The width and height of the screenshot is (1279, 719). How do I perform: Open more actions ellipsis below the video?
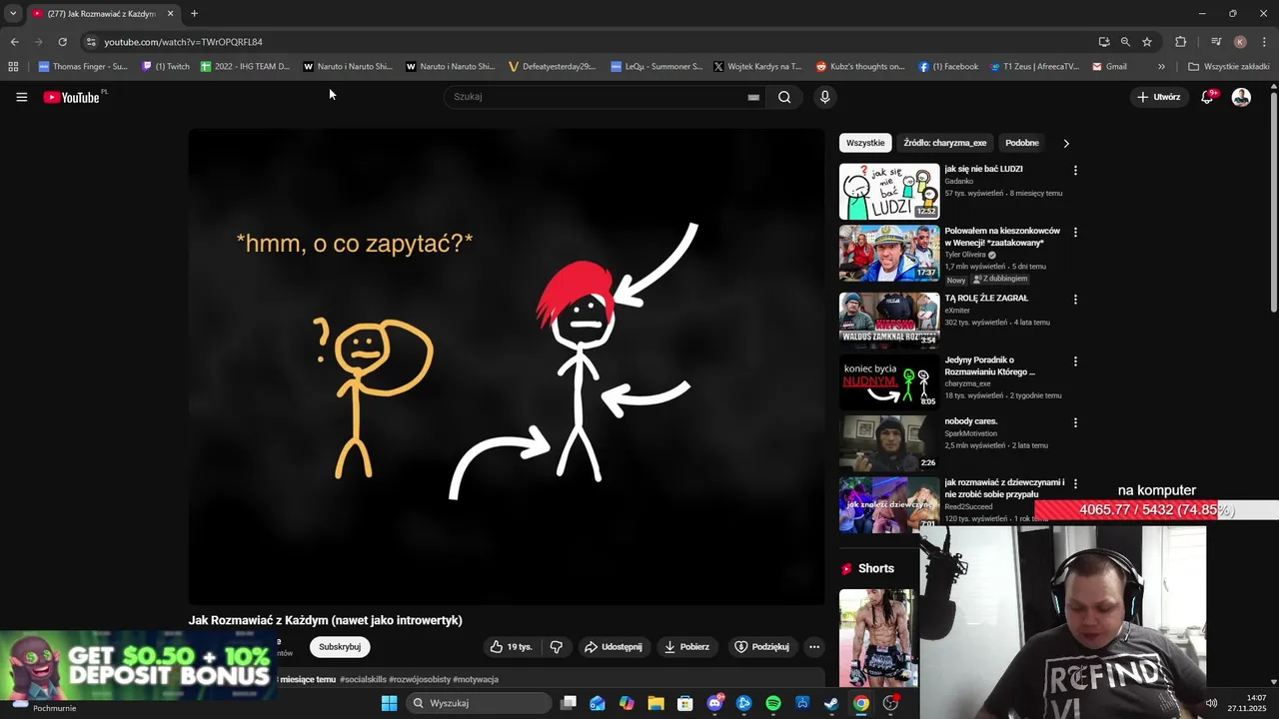coord(814,647)
